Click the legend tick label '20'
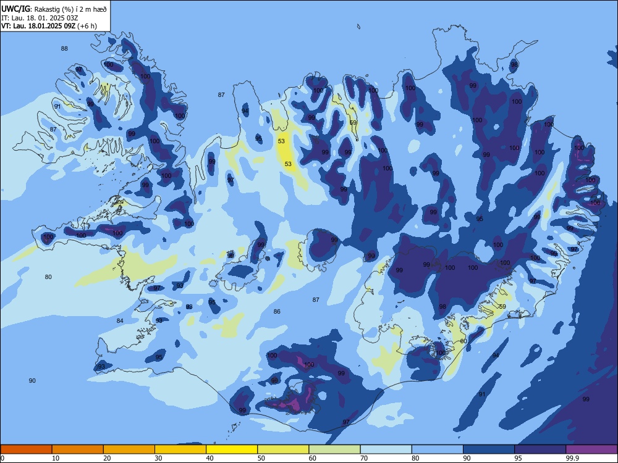The width and height of the screenshot is (618, 463). [x=107, y=458]
